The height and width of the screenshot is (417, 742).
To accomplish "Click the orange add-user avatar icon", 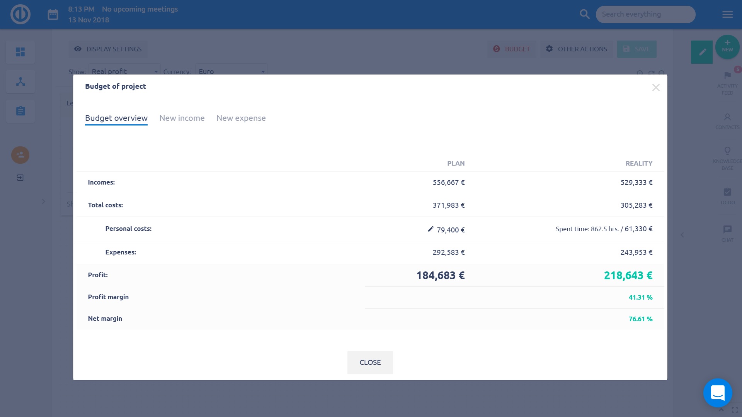I will [20, 155].
